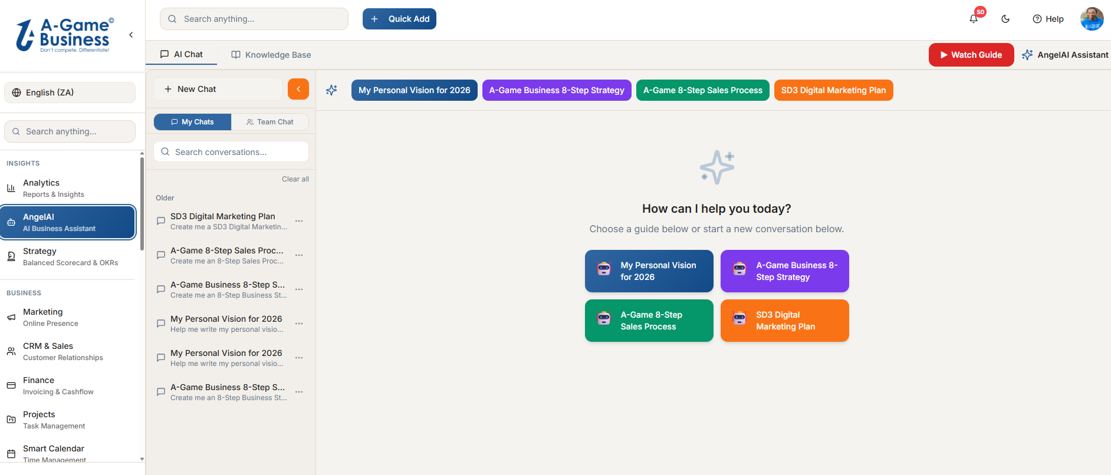
Task: Click the robot icon on the SD3 Digital card
Action: pyautogui.click(x=739, y=318)
